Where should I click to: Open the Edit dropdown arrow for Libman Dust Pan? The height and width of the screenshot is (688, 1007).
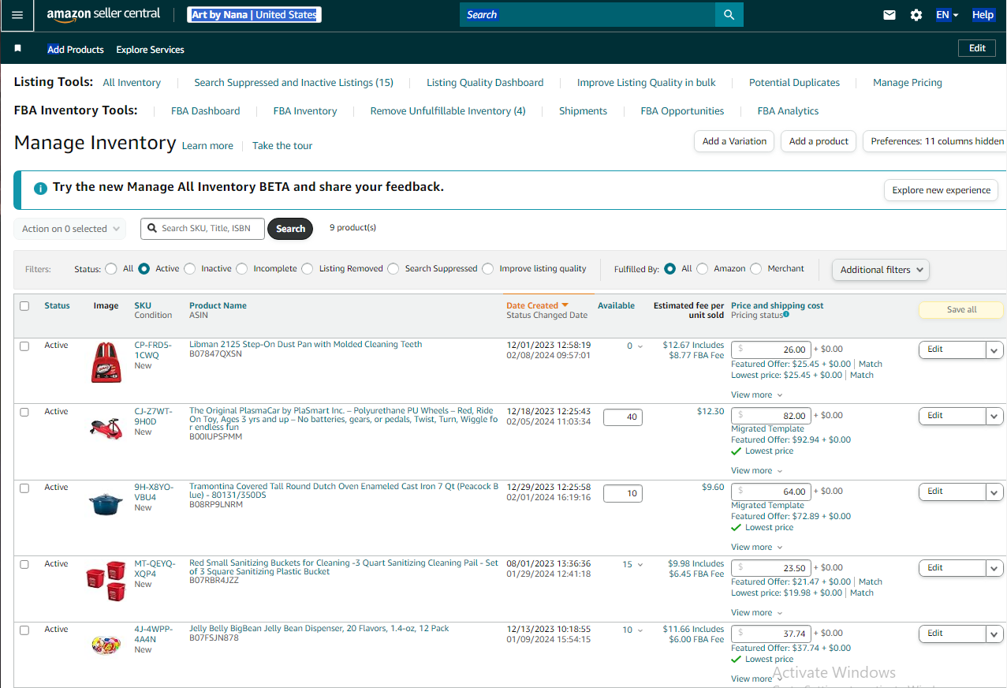(x=994, y=350)
